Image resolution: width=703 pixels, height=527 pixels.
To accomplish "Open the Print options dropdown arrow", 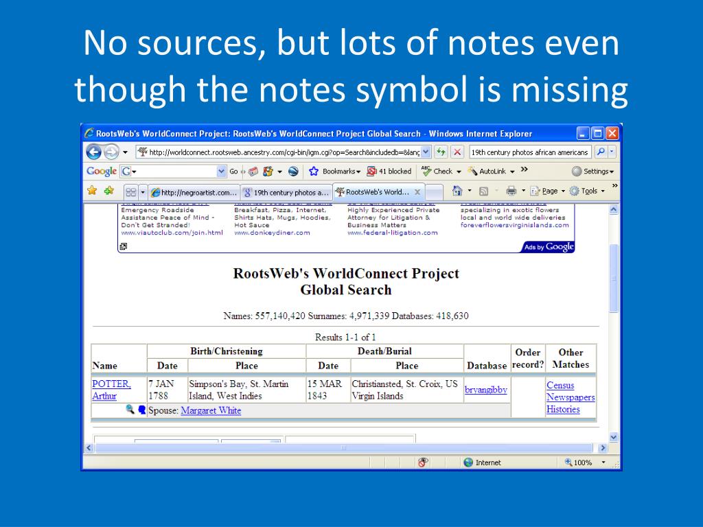I will pos(523,191).
